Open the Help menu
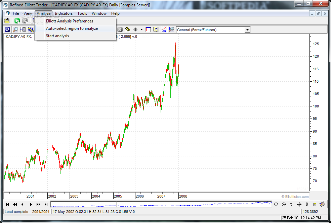 (x=116, y=13)
